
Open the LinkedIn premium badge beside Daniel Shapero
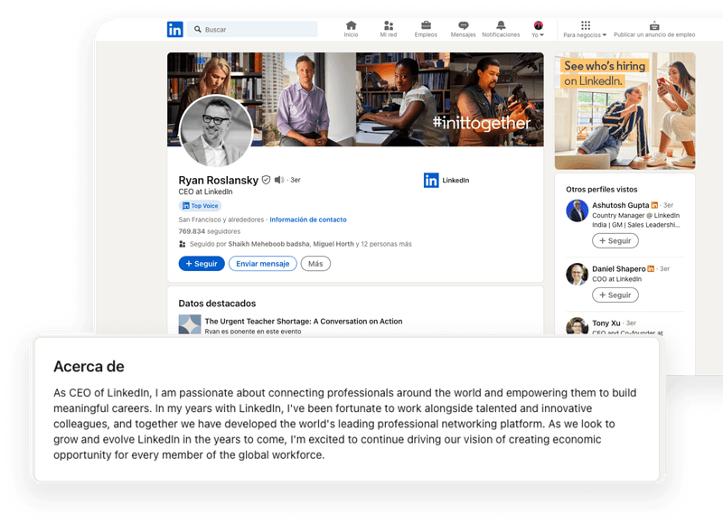[651, 268]
